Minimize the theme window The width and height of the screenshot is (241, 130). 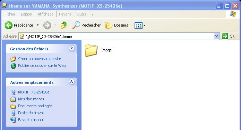pyautogui.click(x=219, y=6)
